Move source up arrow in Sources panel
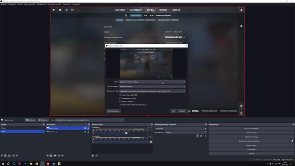 click(59, 156)
